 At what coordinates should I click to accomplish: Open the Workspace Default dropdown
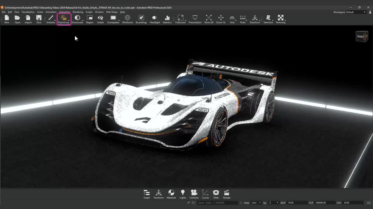point(356,12)
